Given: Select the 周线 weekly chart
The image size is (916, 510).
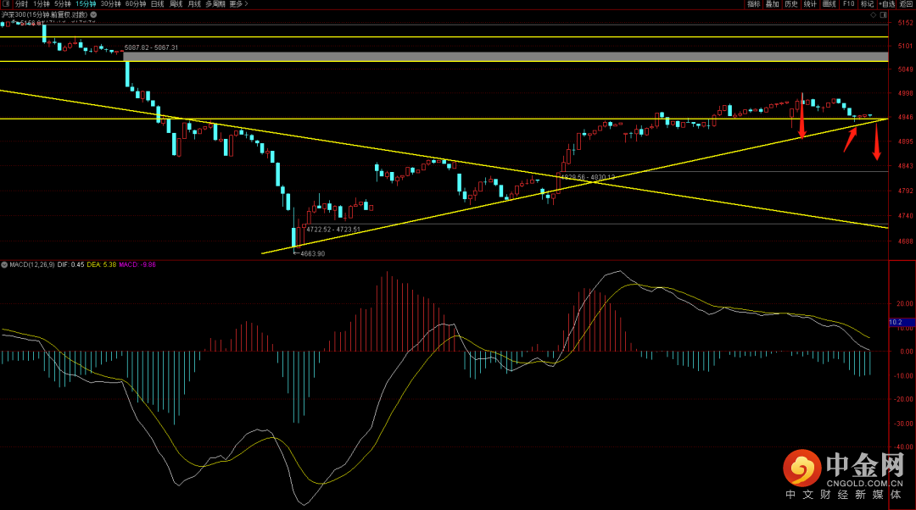Looking at the screenshot, I should tap(176, 4).
